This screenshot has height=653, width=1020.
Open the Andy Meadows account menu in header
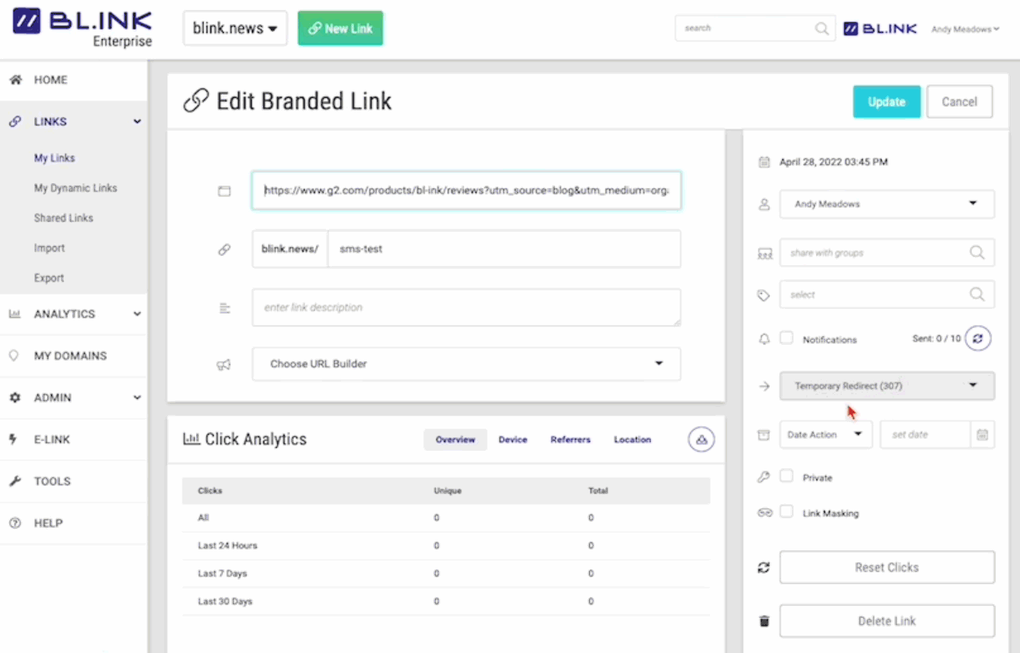click(965, 29)
